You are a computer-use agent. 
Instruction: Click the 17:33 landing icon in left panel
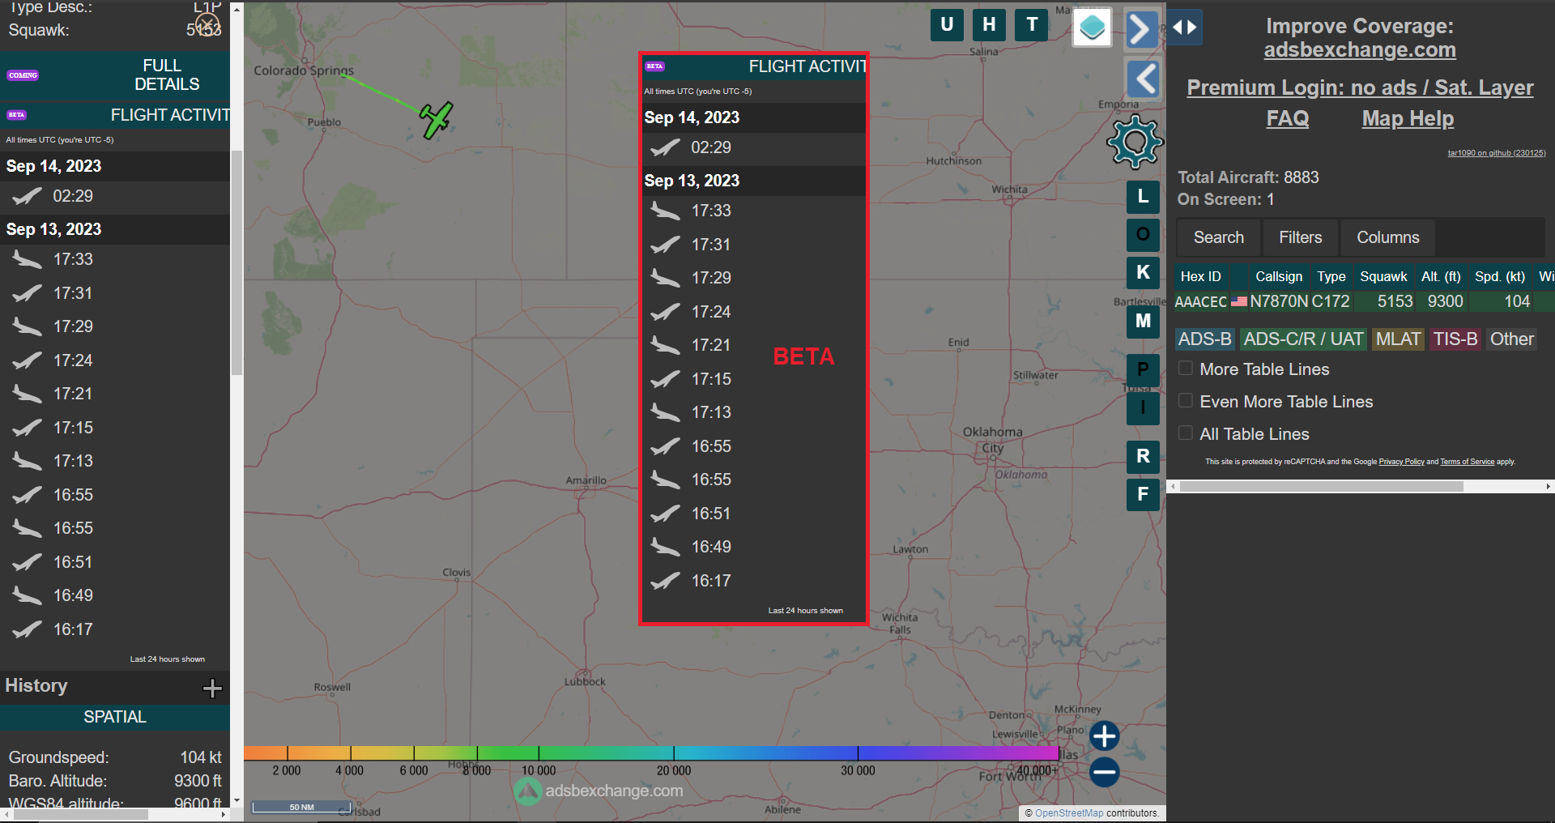click(27, 260)
